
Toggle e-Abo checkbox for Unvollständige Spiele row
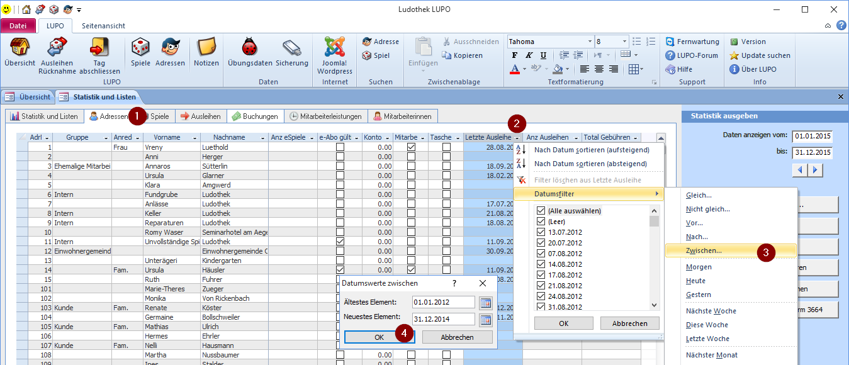(340, 242)
